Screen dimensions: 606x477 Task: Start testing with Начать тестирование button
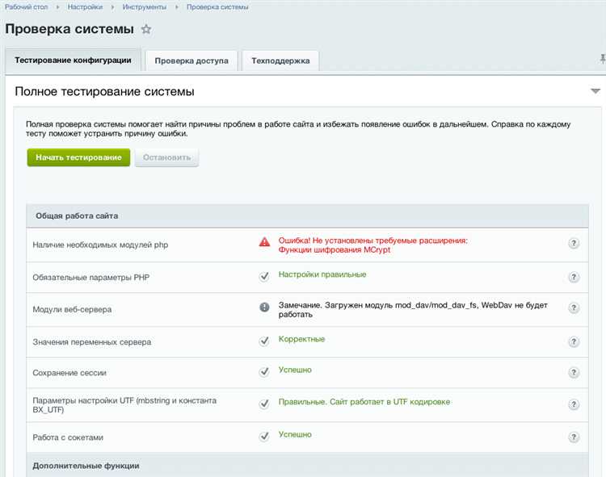pos(78,157)
